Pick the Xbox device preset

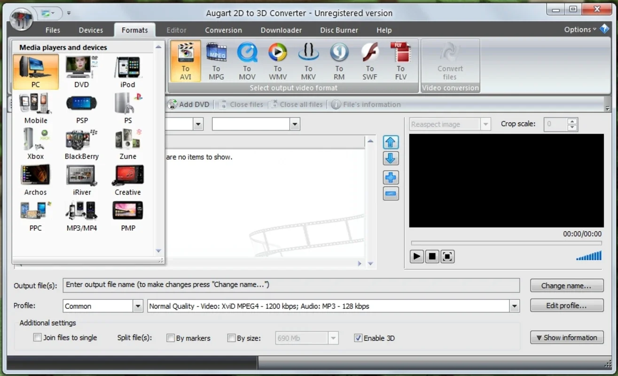pos(36,144)
